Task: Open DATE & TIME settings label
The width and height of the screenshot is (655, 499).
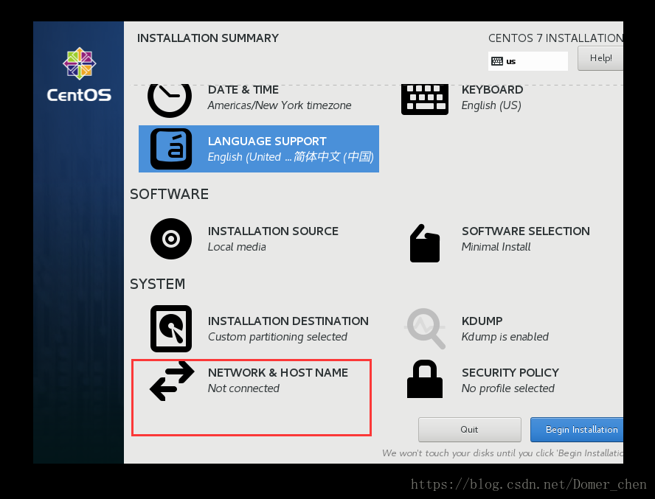Action: pos(243,90)
